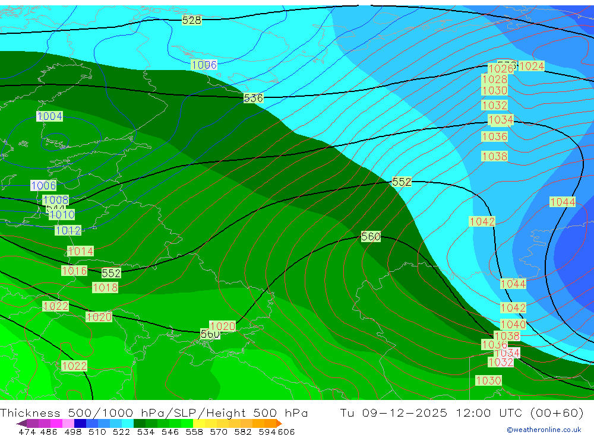Select the bright magenta legend swatch
Screen dimensions: 594x435
56,423
